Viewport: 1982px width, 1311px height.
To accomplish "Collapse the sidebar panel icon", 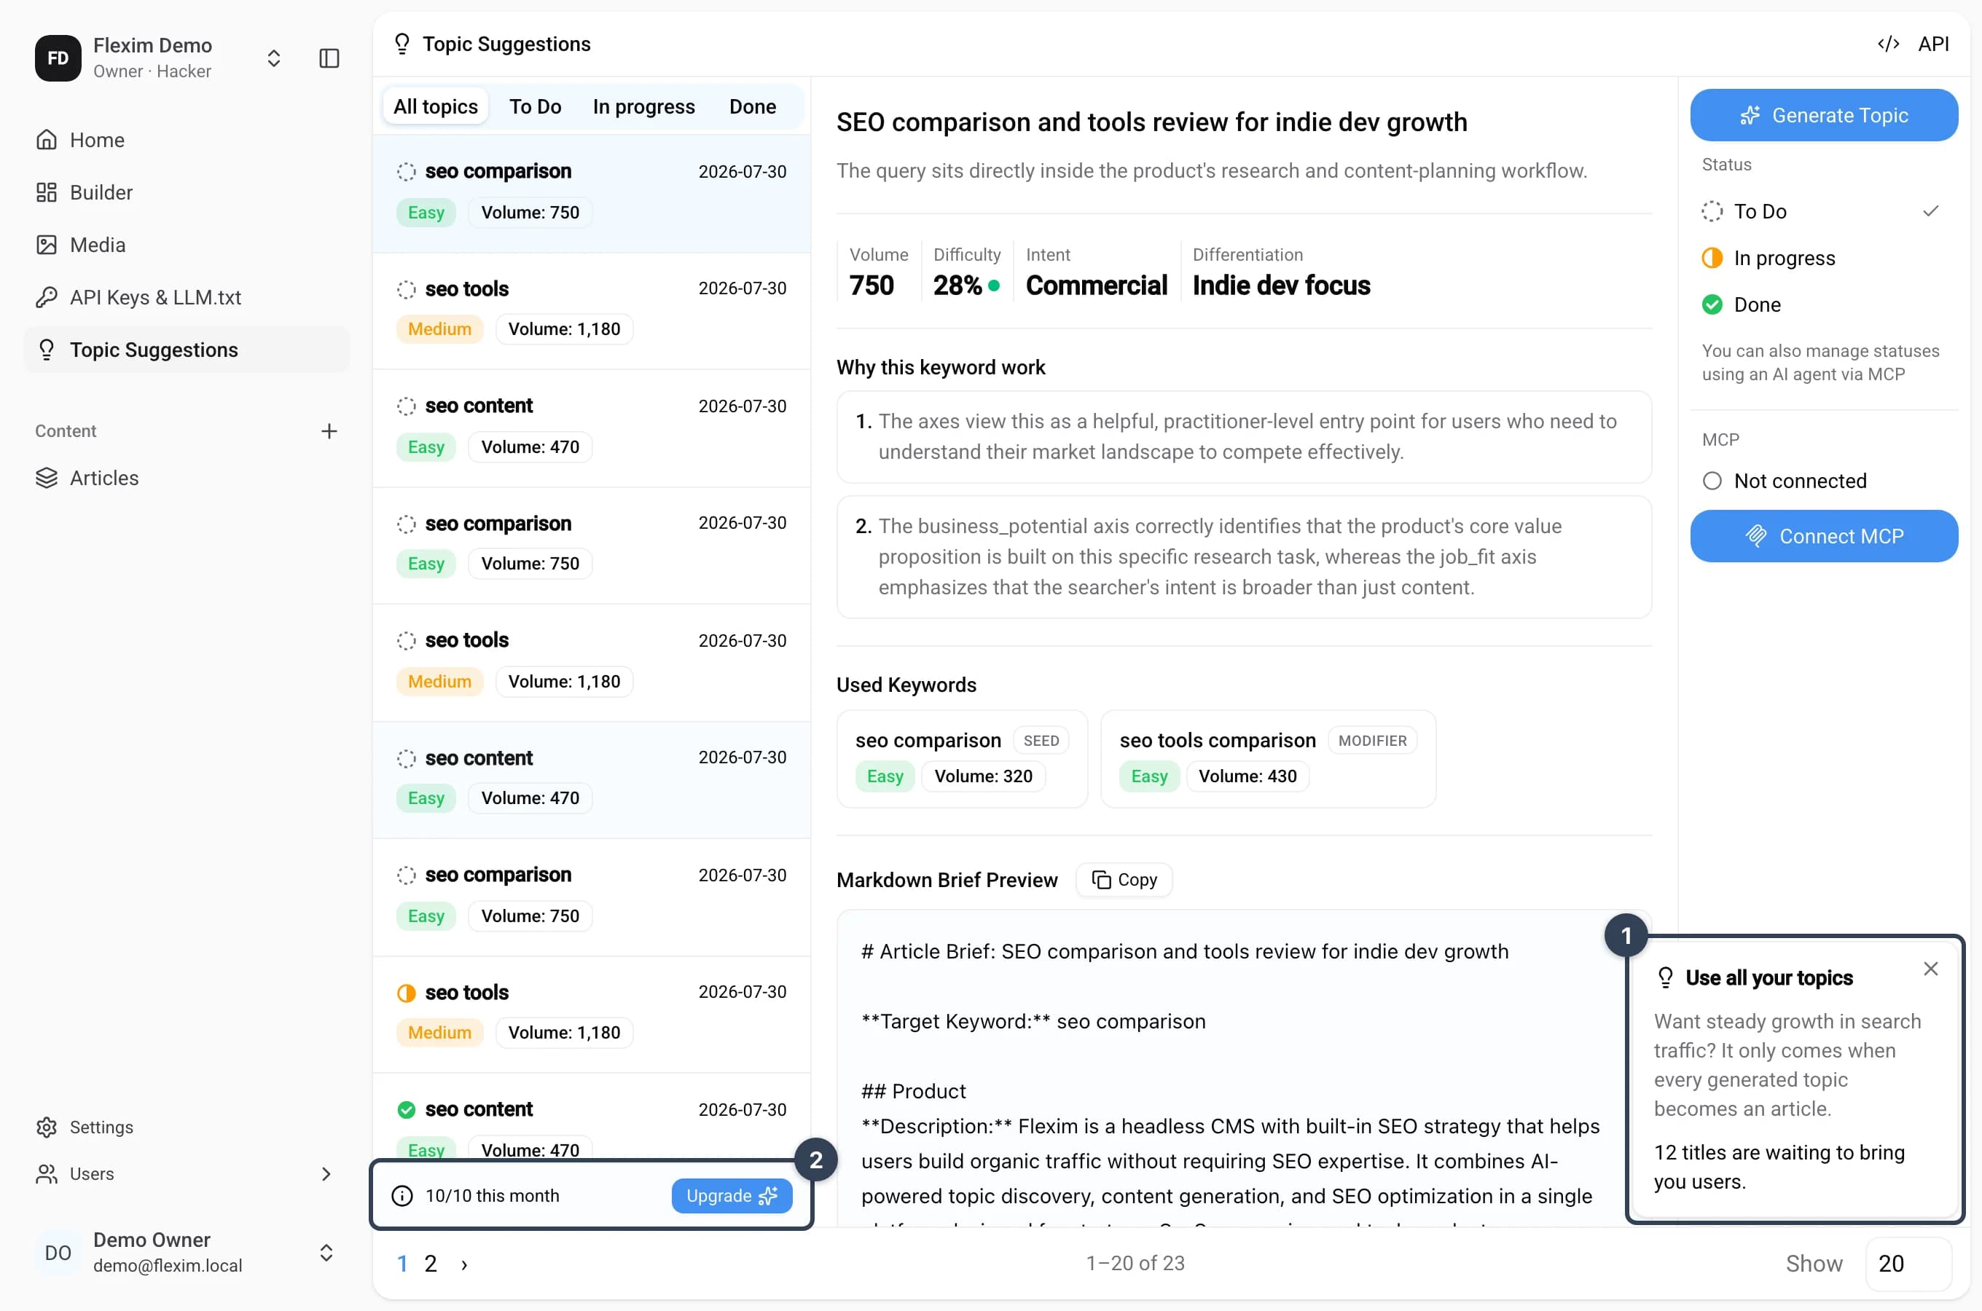I will tap(329, 58).
